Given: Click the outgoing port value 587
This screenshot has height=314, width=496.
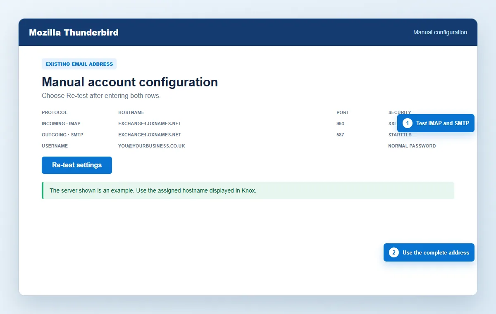Looking at the screenshot, I should tap(340, 135).
